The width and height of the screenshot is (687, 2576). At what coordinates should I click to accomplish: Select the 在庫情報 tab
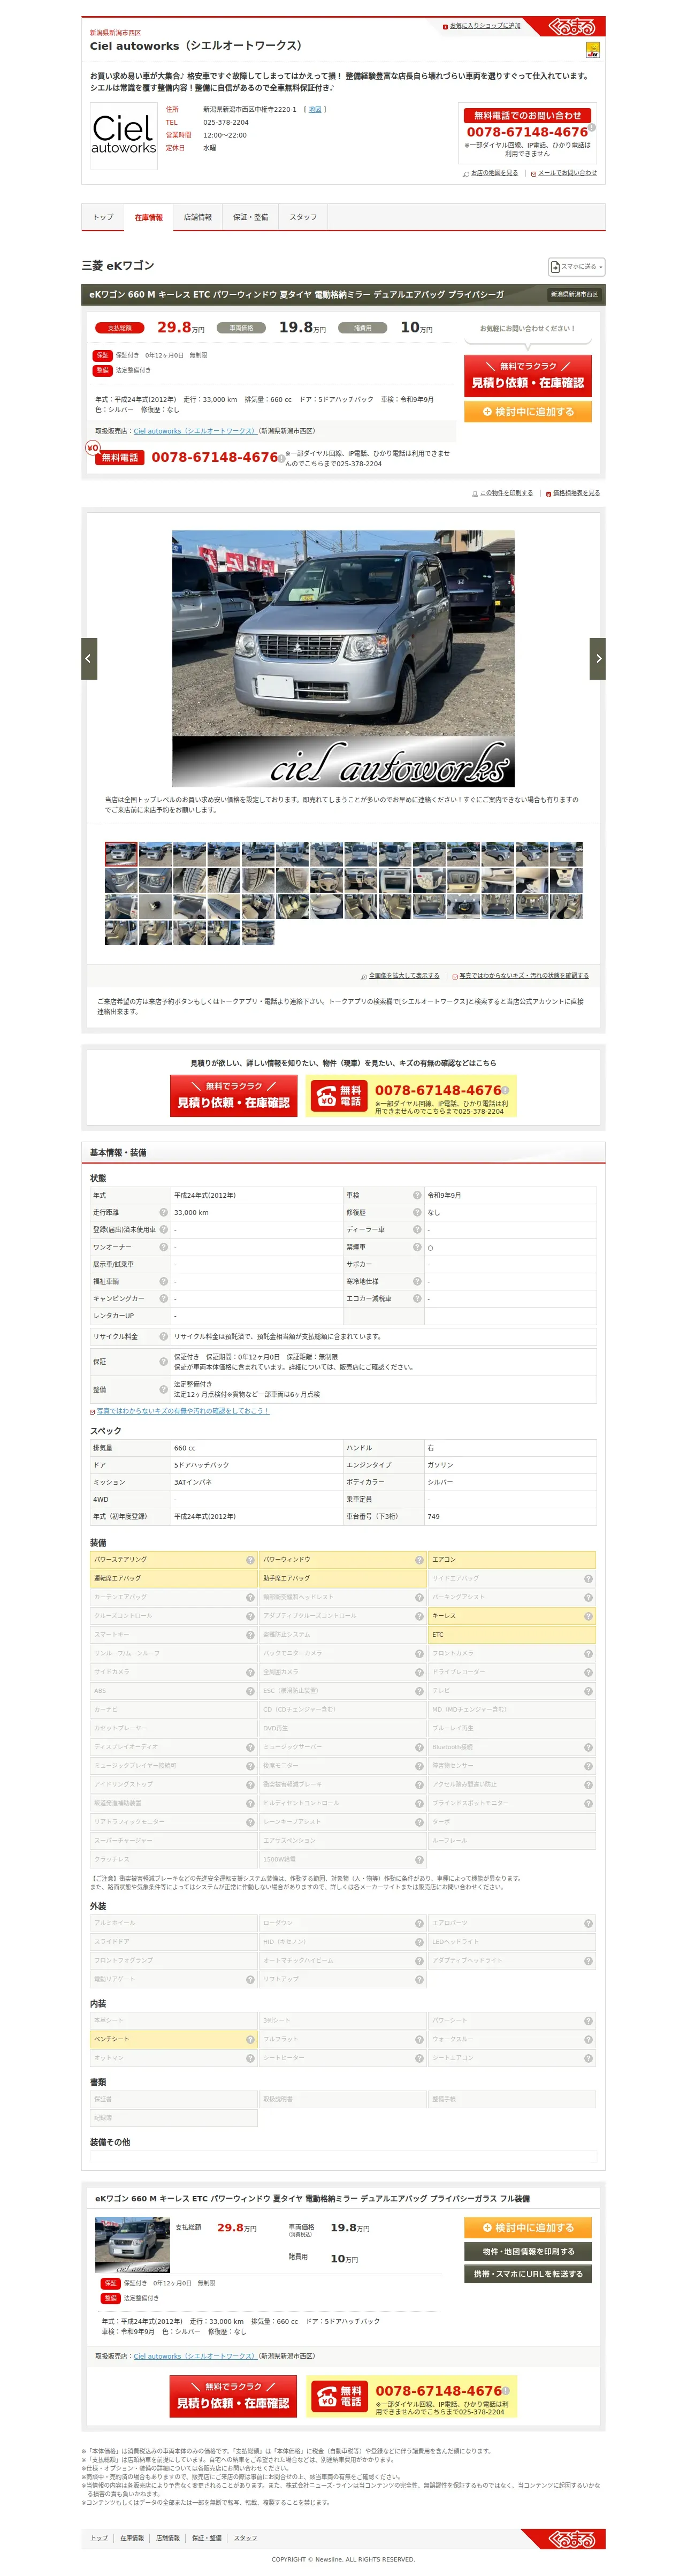pyautogui.click(x=149, y=217)
